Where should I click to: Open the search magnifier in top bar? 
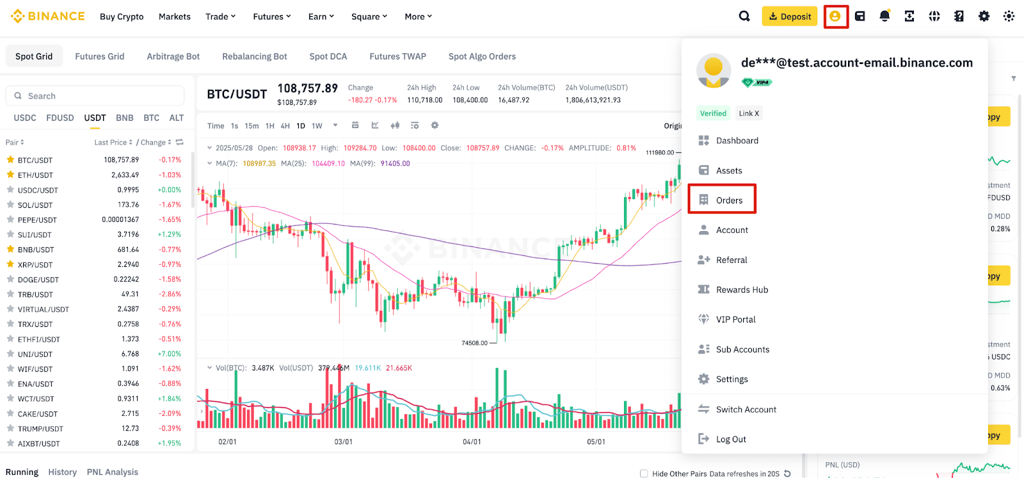[x=744, y=16]
